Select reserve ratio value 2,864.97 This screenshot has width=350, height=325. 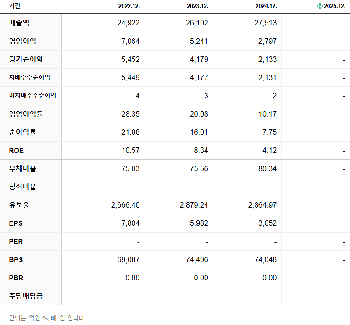click(262, 205)
